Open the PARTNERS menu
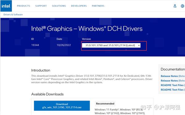 98,6
